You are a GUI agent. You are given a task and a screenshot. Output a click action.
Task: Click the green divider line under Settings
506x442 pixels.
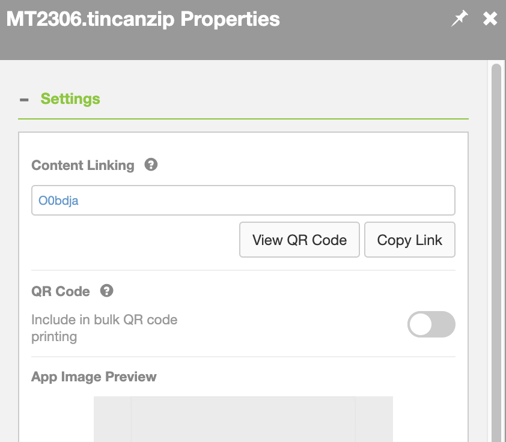243,119
